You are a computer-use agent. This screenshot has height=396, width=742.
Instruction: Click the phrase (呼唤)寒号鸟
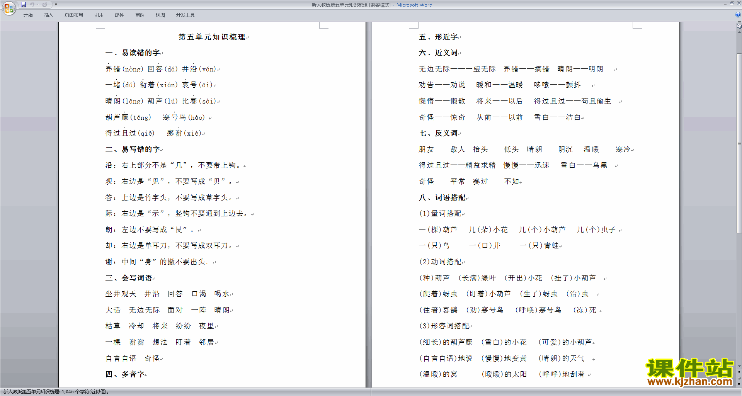[x=538, y=310]
